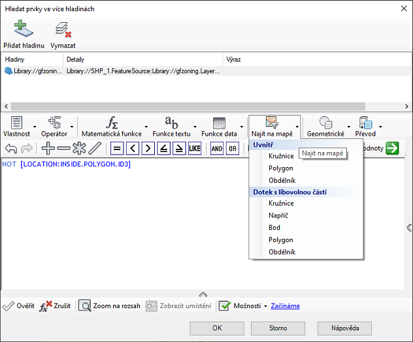Open the Geometrické dropdown arrow
This screenshot has width=413, height=342.
tap(349, 127)
